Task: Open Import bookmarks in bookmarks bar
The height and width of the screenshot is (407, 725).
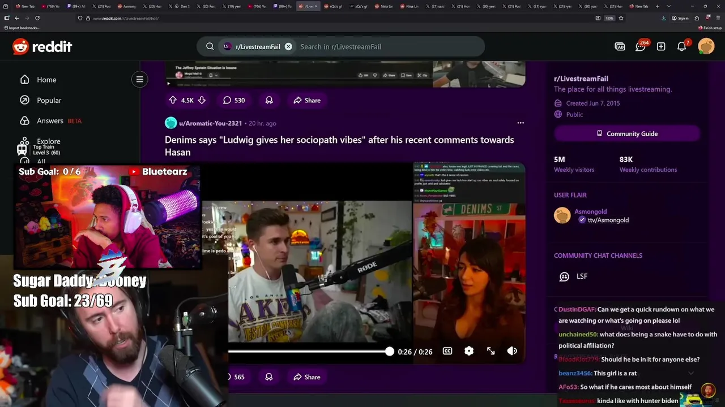Action: (22, 28)
